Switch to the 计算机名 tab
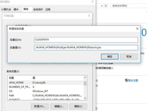This screenshot has width=147, height=111. [6, 9]
